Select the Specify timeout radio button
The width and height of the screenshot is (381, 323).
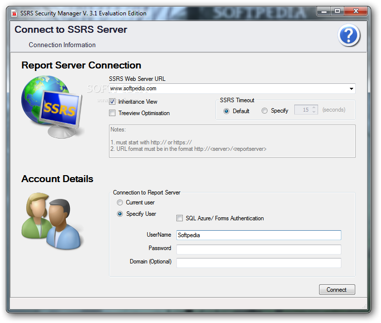(x=265, y=111)
